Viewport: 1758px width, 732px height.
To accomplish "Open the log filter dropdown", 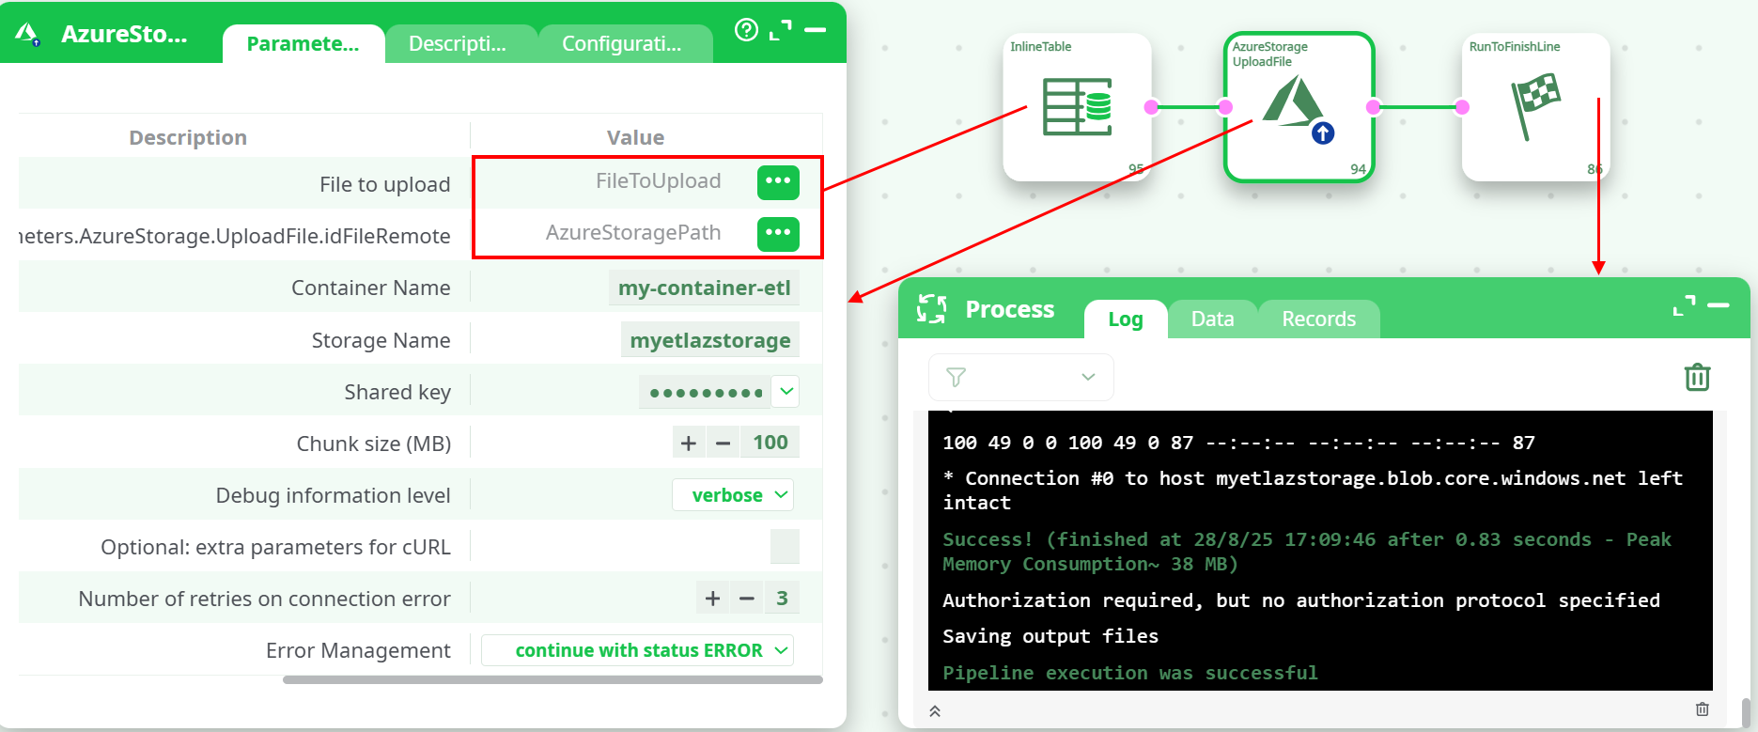I will (x=1020, y=377).
